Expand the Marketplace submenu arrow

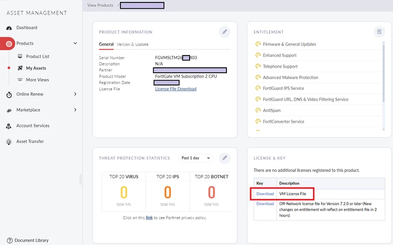click(x=75, y=109)
